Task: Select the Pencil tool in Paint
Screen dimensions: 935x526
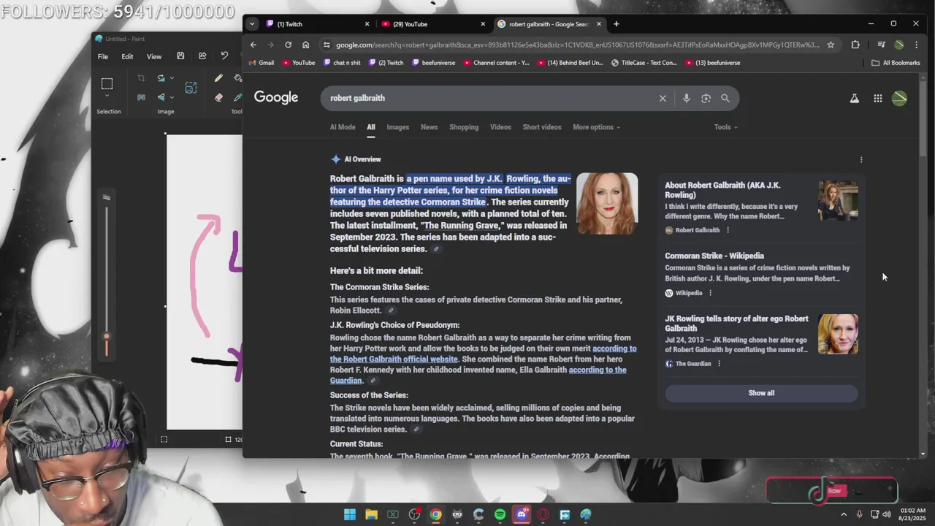Action: click(x=218, y=78)
